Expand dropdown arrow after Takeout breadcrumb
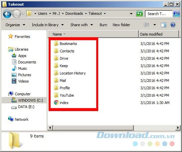The width and height of the screenshot is (182, 152). 105,14
